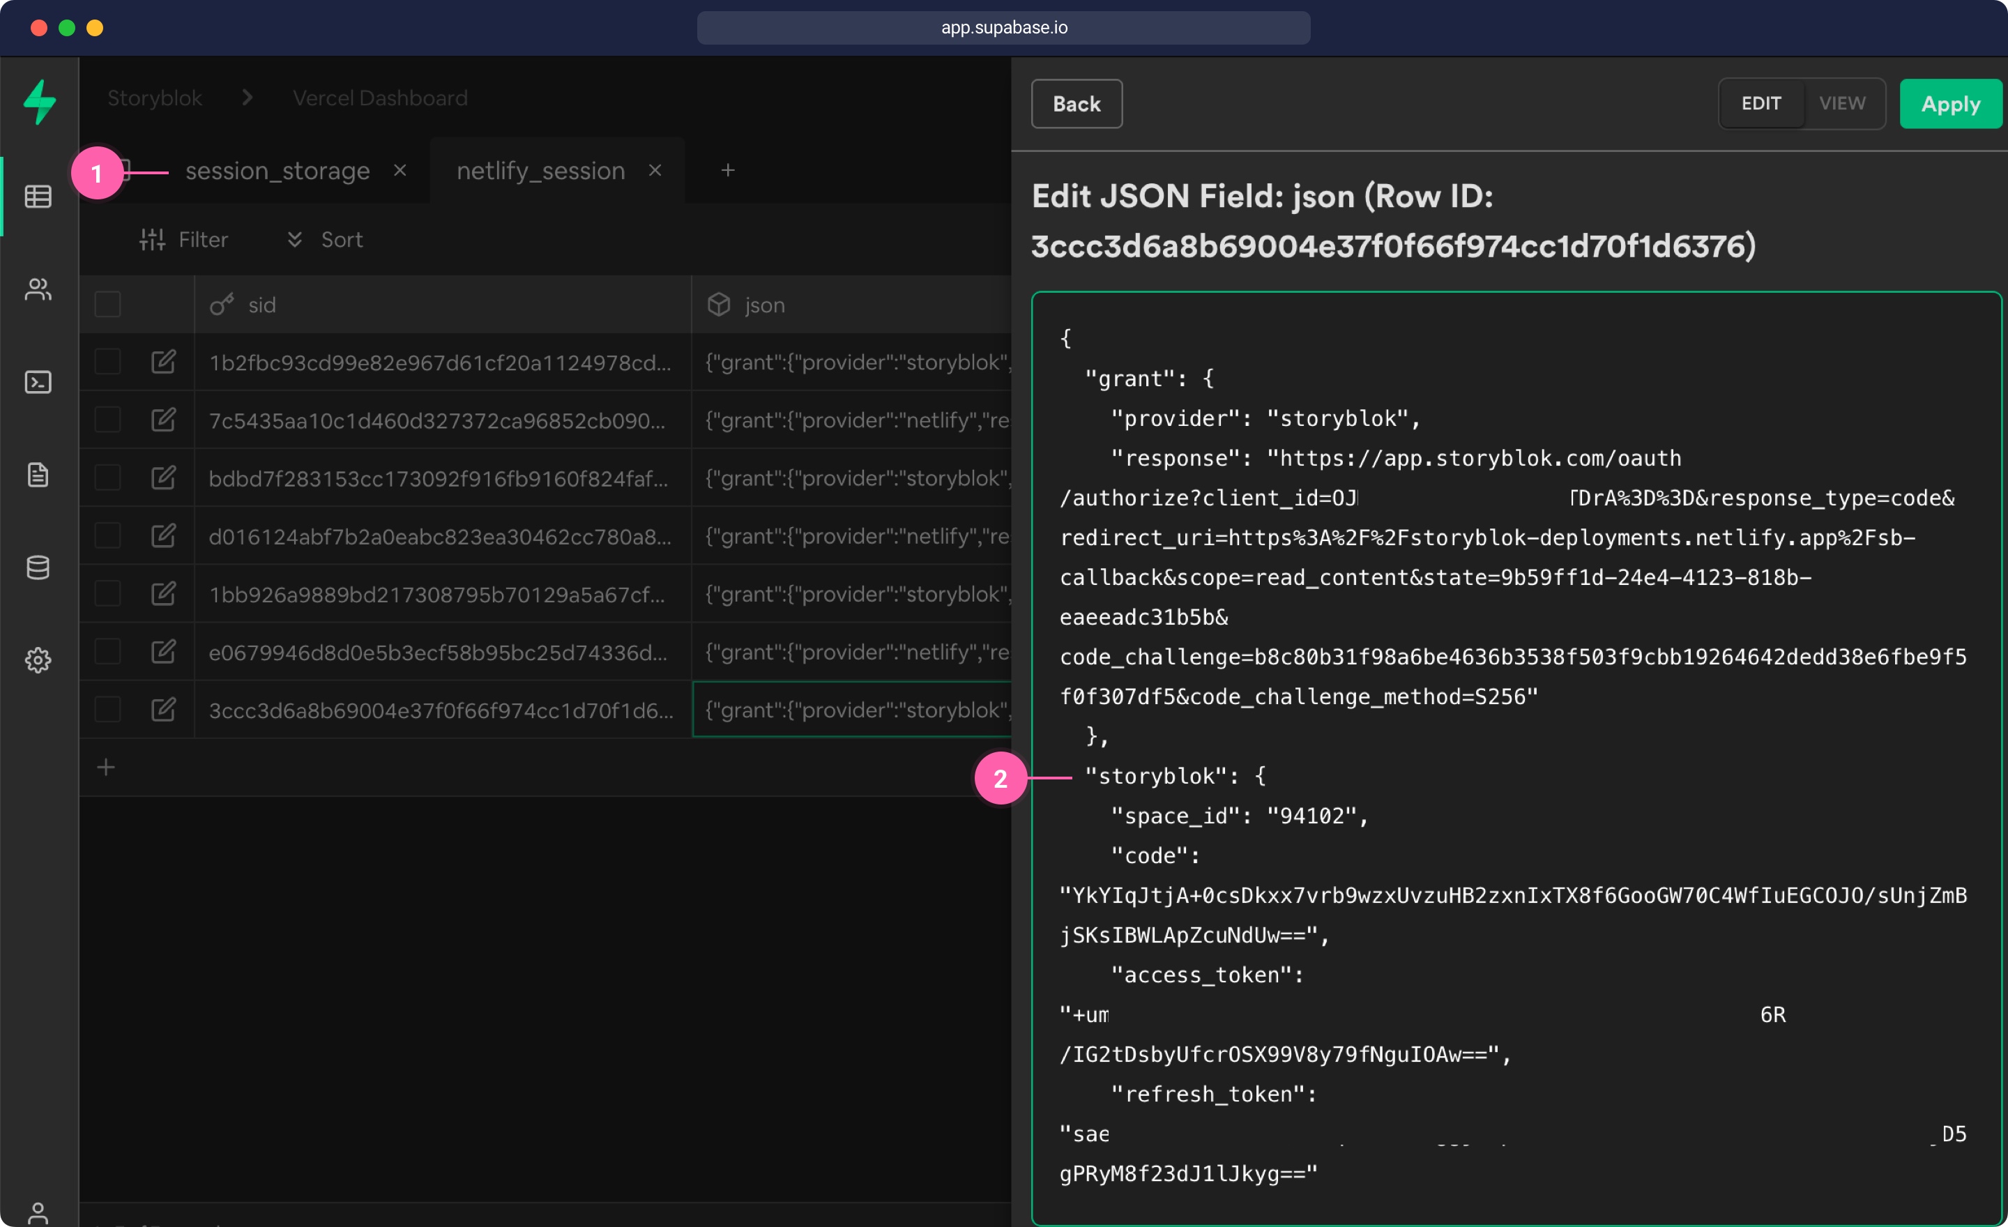
Task: Select sid cell d016124abf7b2a0eabc823ea30462cc780a8...
Action: (x=443, y=535)
